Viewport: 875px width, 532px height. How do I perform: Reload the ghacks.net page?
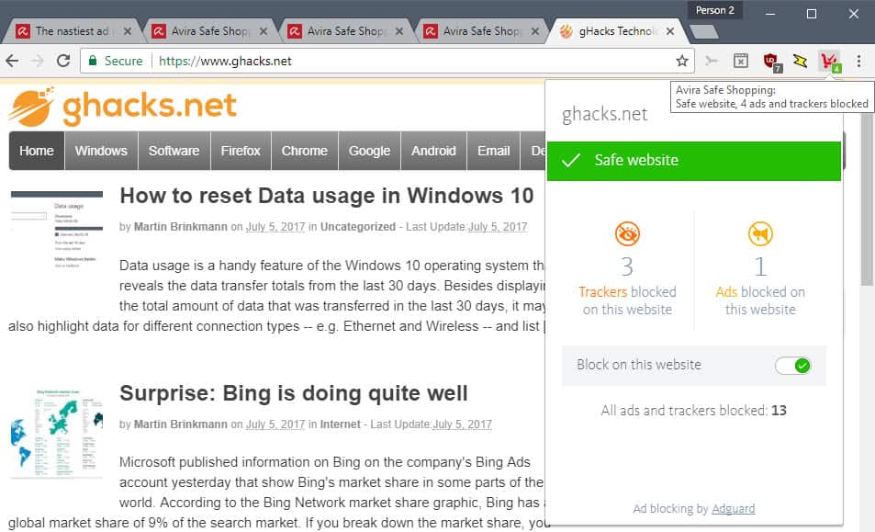click(62, 61)
